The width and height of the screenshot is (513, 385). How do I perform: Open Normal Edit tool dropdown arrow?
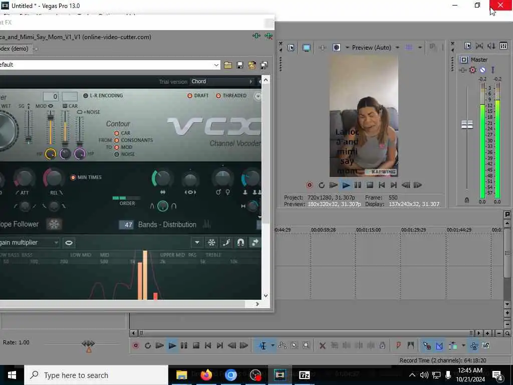273,345
